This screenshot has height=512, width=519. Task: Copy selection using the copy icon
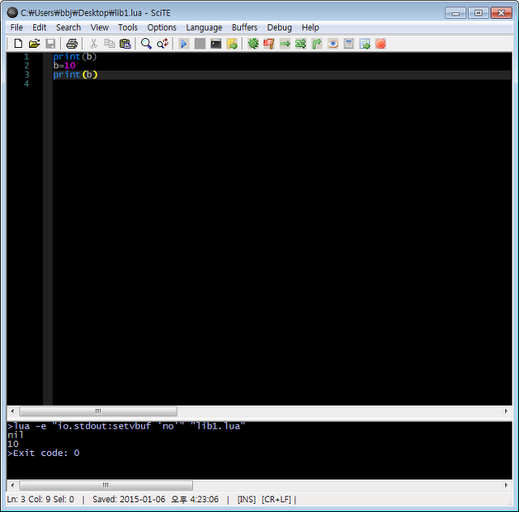pos(109,44)
